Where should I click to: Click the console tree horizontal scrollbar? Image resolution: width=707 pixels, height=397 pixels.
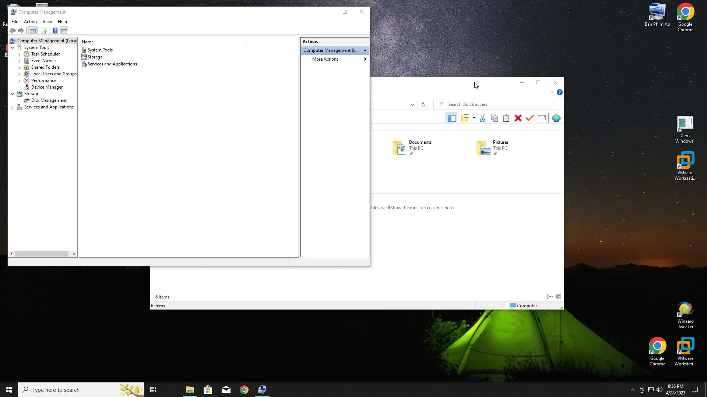tap(41, 254)
